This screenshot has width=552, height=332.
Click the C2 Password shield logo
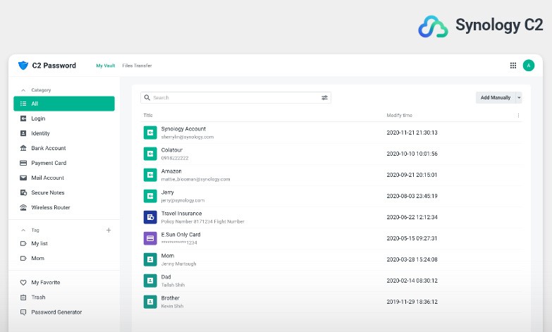tap(23, 66)
